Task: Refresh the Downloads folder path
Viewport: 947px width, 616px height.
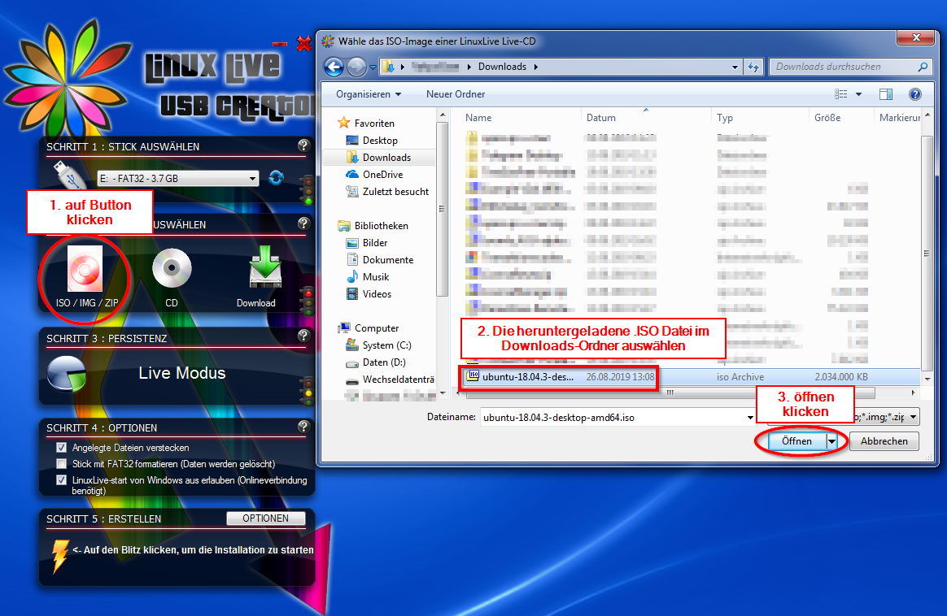Action: (x=753, y=67)
